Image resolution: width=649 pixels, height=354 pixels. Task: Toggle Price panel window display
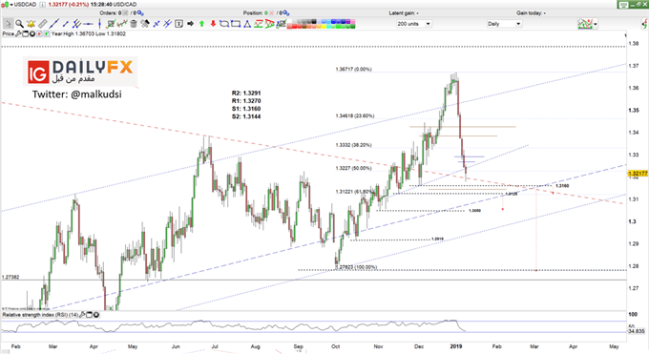pyautogui.click(x=25, y=34)
